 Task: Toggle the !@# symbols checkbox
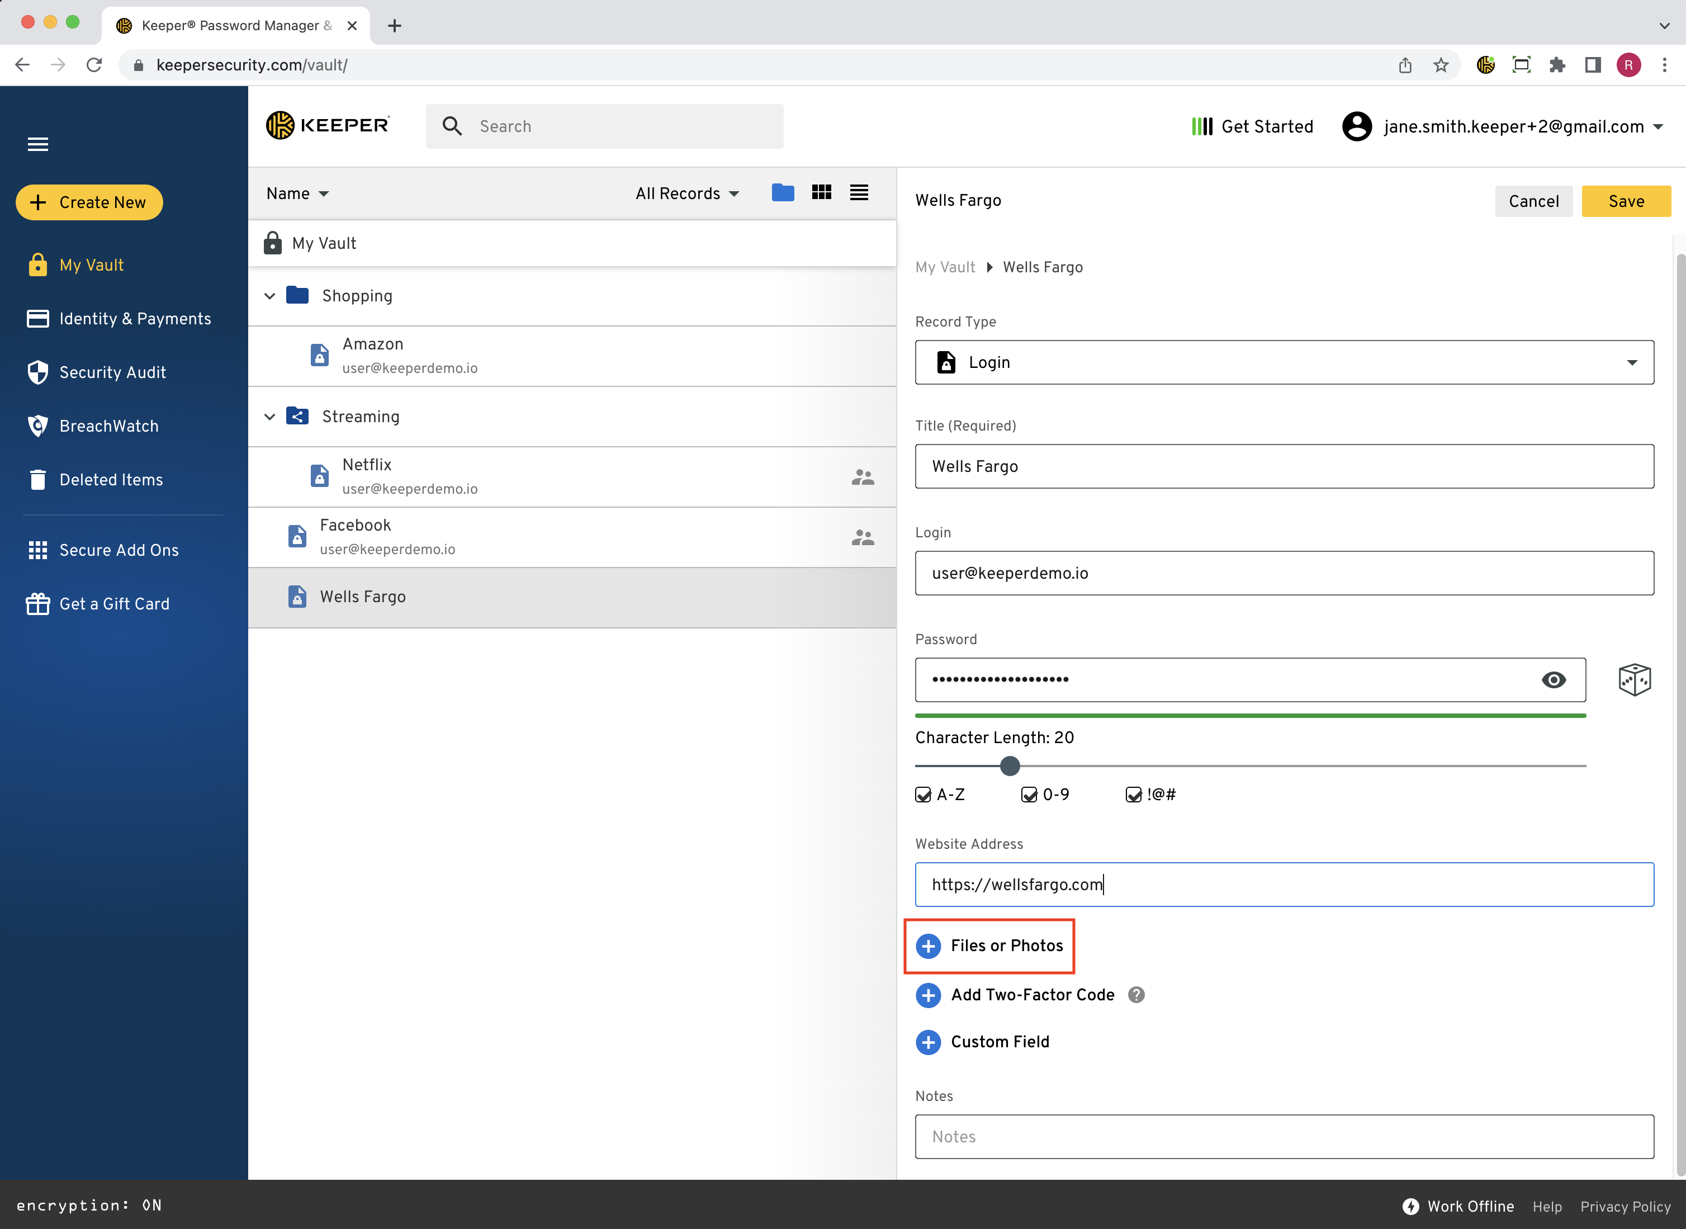1134,795
